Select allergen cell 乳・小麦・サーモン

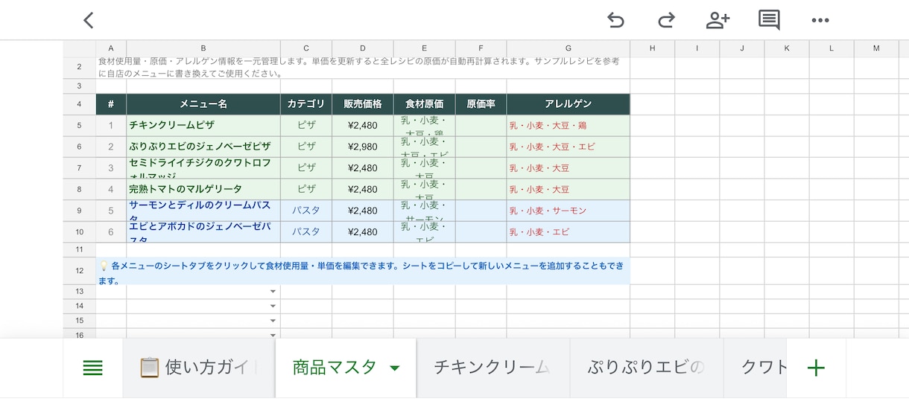click(x=568, y=211)
